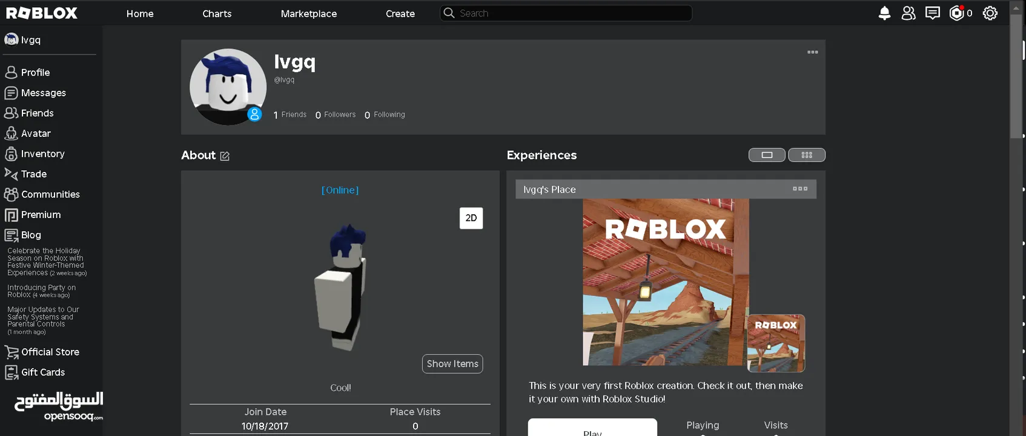
Task: Click the lvgq's Place game thumbnail
Action: tap(666, 282)
